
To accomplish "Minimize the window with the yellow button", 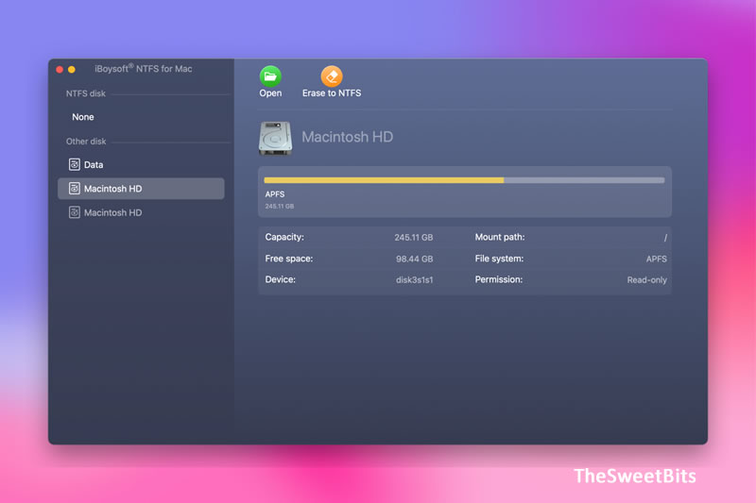I will [x=72, y=69].
